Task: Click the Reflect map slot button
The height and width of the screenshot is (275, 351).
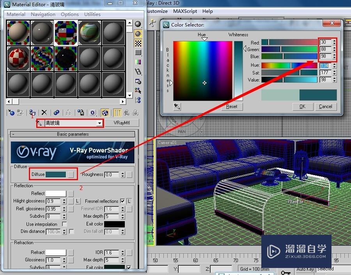Action: [x=71, y=193]
